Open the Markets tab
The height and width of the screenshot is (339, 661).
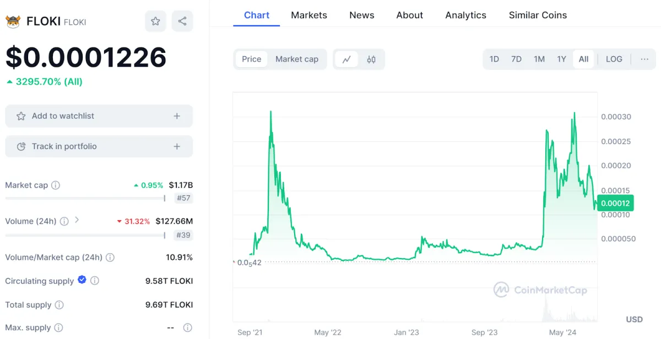point(309,15)
